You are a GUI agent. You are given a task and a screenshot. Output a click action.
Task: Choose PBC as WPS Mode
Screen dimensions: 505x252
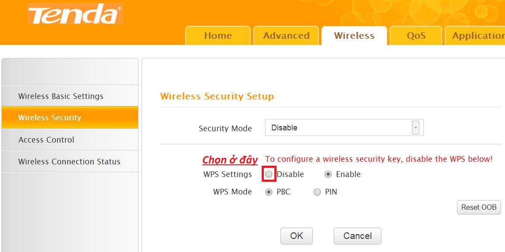269,192
